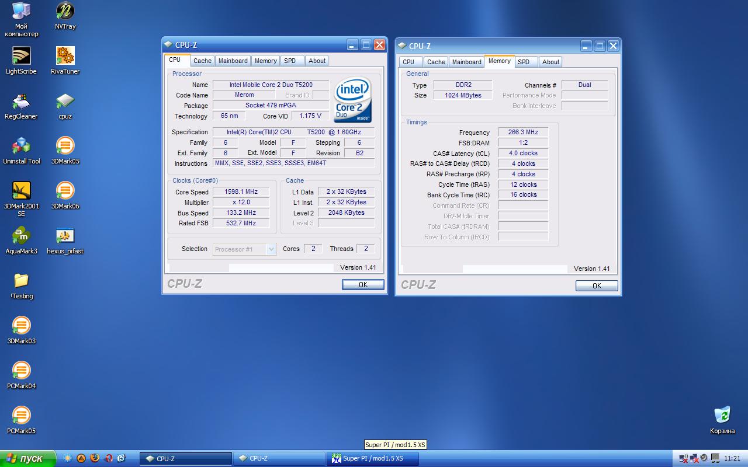Click the memory Size value 1024 MBytes
This screenshot has width=748, height=467.
[x=463, y=95]
